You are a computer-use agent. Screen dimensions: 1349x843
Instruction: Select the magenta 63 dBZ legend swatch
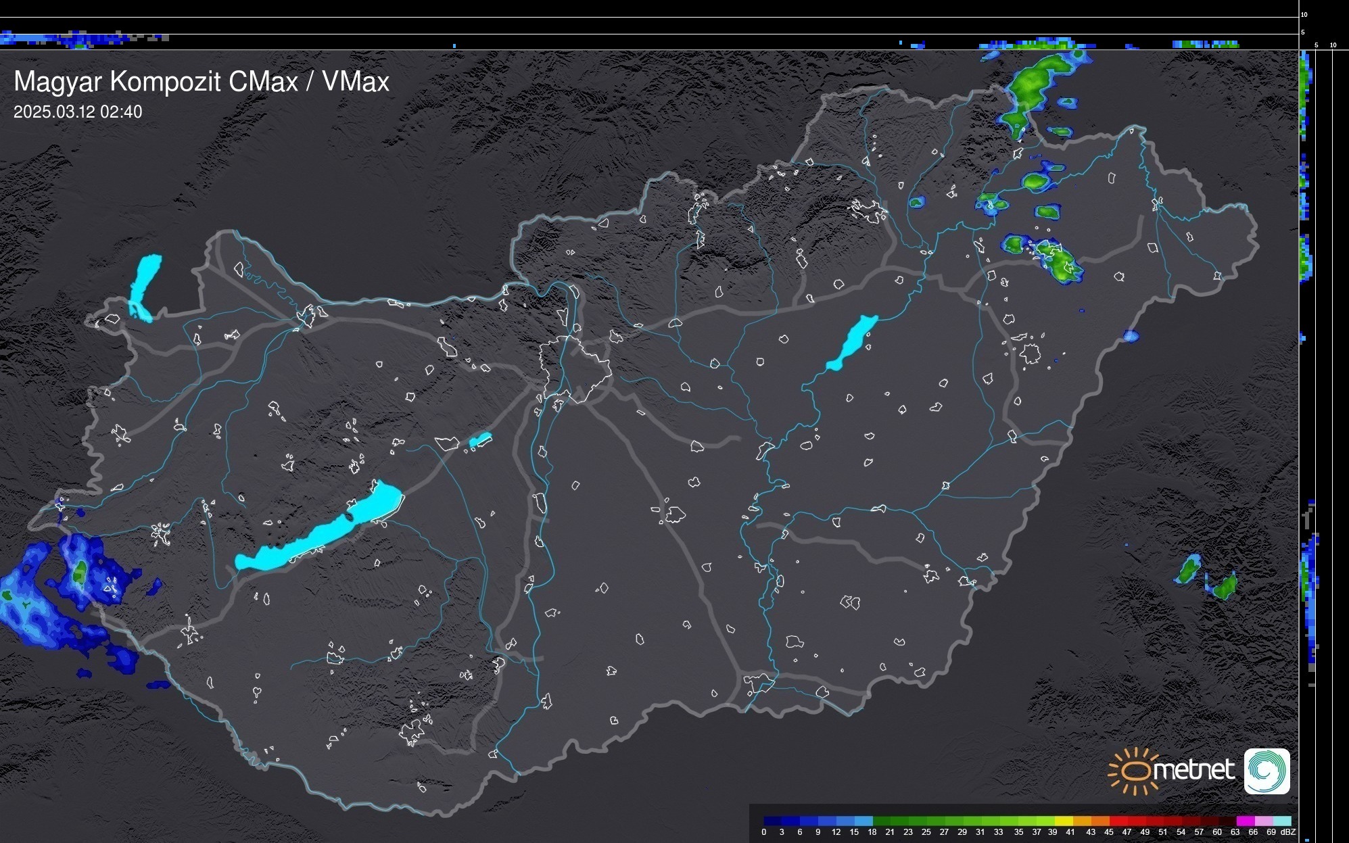[x=1244, y=821]
